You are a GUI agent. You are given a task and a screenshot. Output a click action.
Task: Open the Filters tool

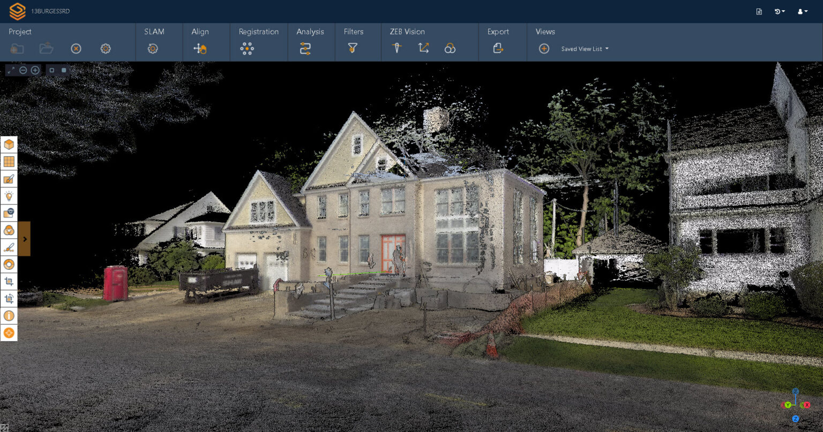coord(352,48)
